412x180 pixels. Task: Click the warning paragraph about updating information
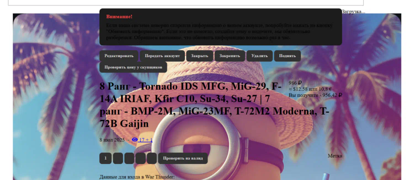pyautogui.click(x=219, y=31)
